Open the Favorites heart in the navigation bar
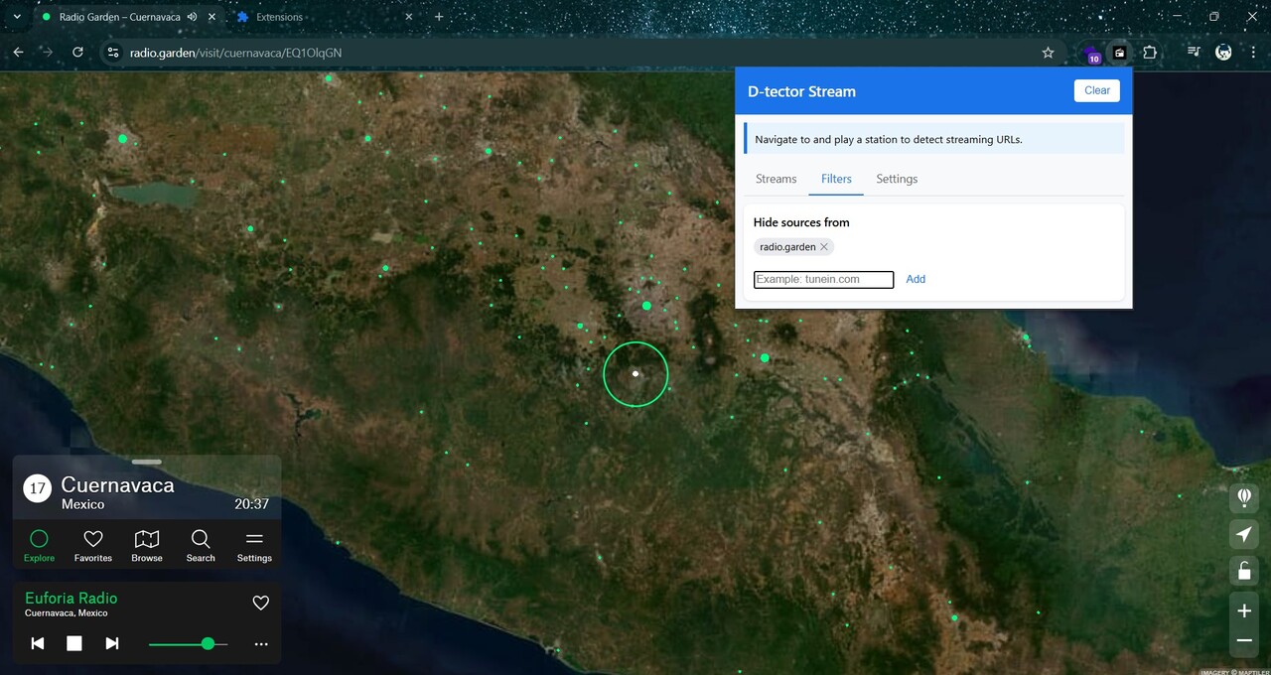Viewport: 1271px width, 675px height. pyautogui.click(x=93, y=545)
